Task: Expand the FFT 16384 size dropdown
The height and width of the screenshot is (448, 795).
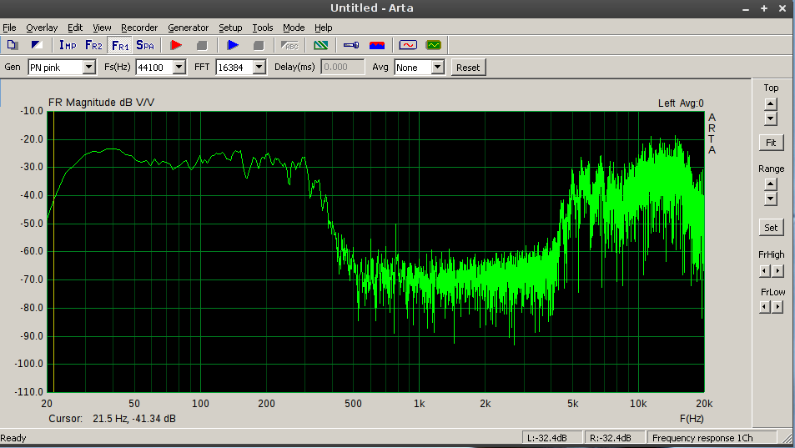Action: tap(259, 67)
